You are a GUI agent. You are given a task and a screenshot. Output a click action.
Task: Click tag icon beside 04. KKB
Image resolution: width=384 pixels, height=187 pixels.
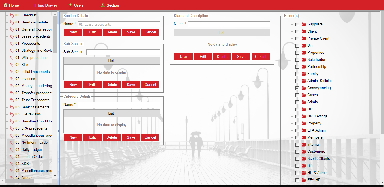coord(12,164)
